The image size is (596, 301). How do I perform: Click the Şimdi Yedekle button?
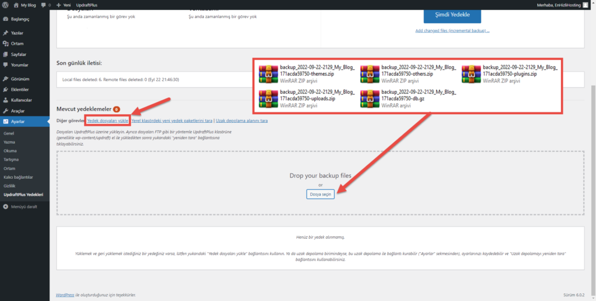tap(452, 15)
